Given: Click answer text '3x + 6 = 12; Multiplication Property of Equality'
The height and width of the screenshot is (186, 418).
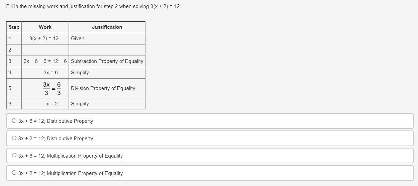Looking at the screenshot, I should coord(71,156).
